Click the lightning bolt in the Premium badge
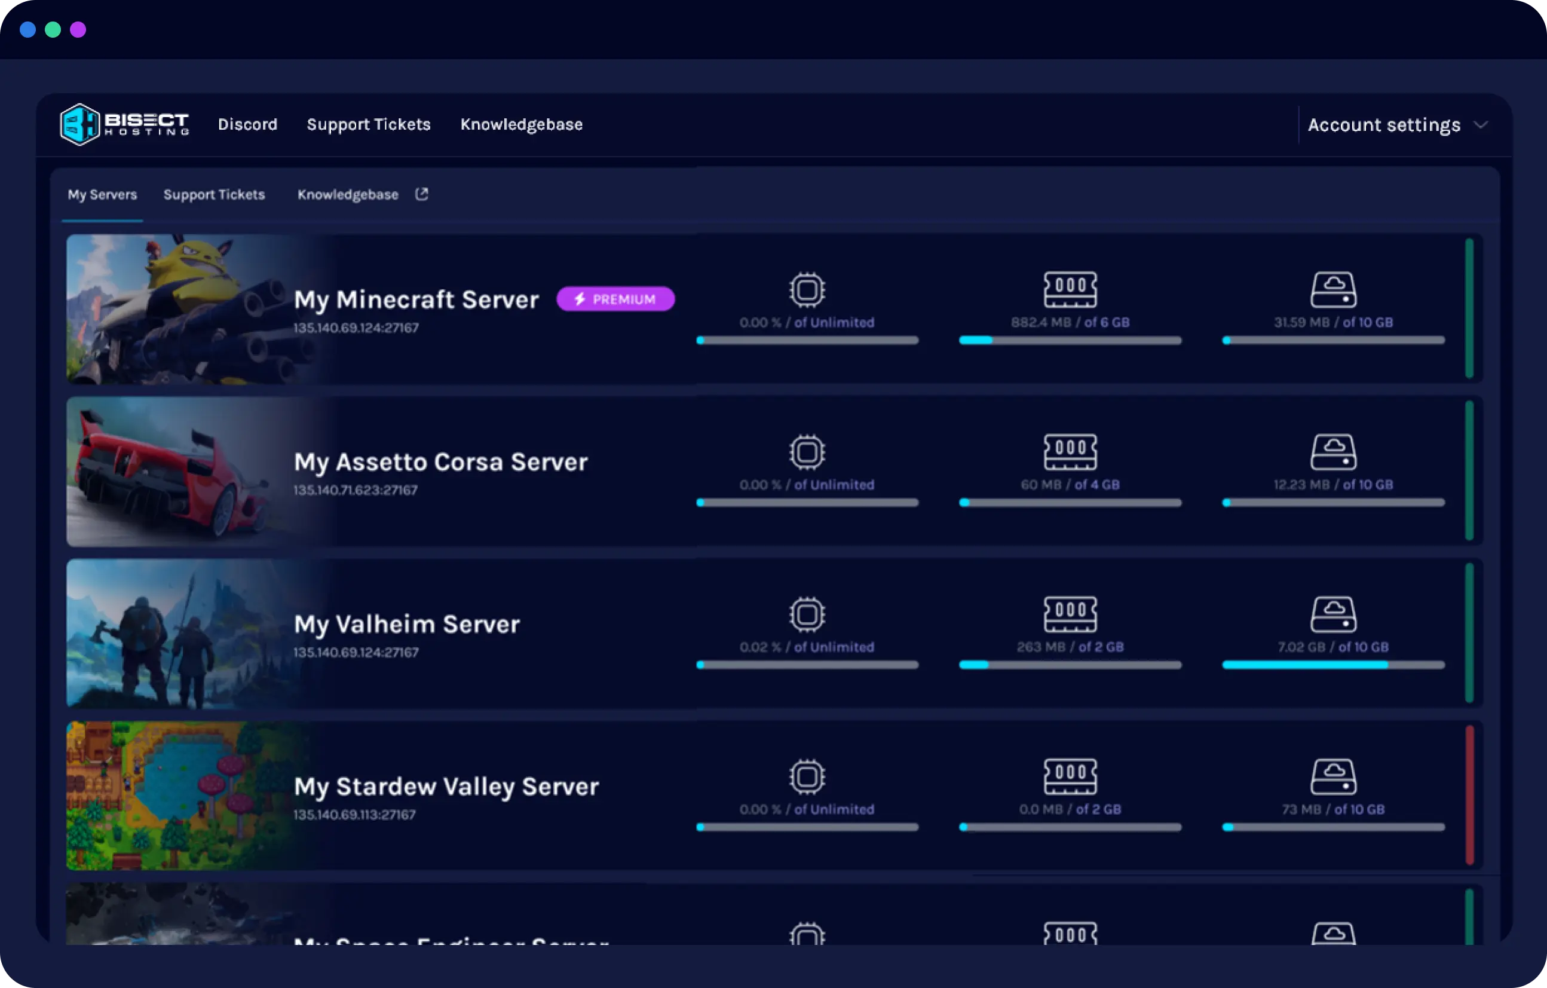The height and width of the screenshot is (988, 1547). click(x=579, y=298)
